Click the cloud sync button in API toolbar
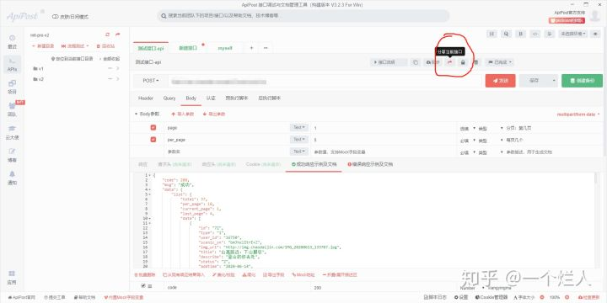This screenshot has width=607, height=303. pos(432,62)
